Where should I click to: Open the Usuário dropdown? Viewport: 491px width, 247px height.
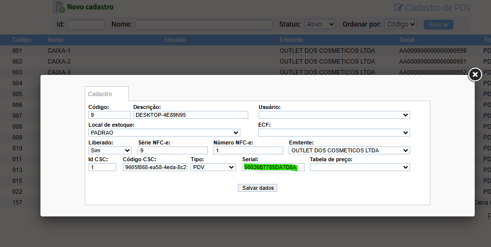(334, 115)
